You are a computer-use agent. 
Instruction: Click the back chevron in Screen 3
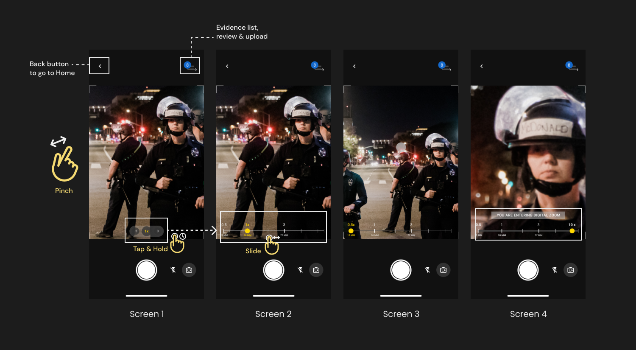(x=354, y=66)
